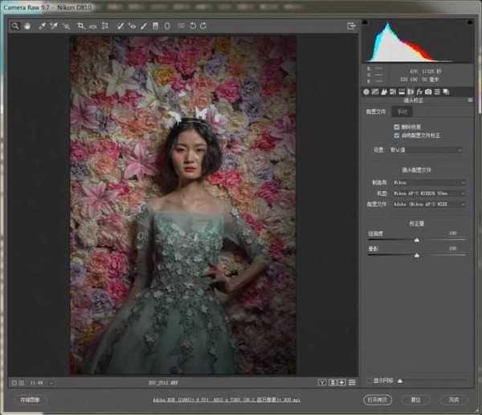Expand the lens Make dropdown showing Nikon
This screenshot has width=482, height=415.
428,183
